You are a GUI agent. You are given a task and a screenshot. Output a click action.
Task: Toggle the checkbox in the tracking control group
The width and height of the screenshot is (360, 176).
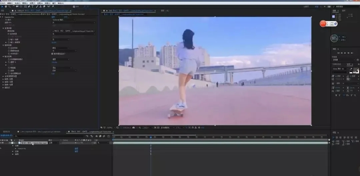pyautogui.click(x=52, y=54)
